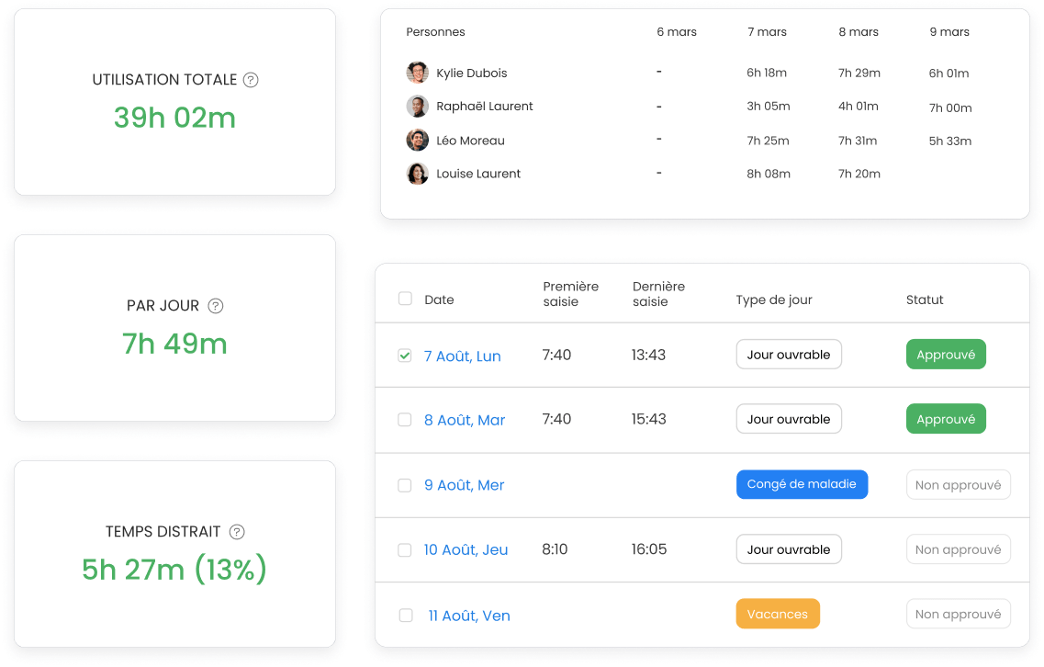This screenshot has width=1044, height=667.
Task: Click the 39h 02m total value
Action: (x=174, y=118)
